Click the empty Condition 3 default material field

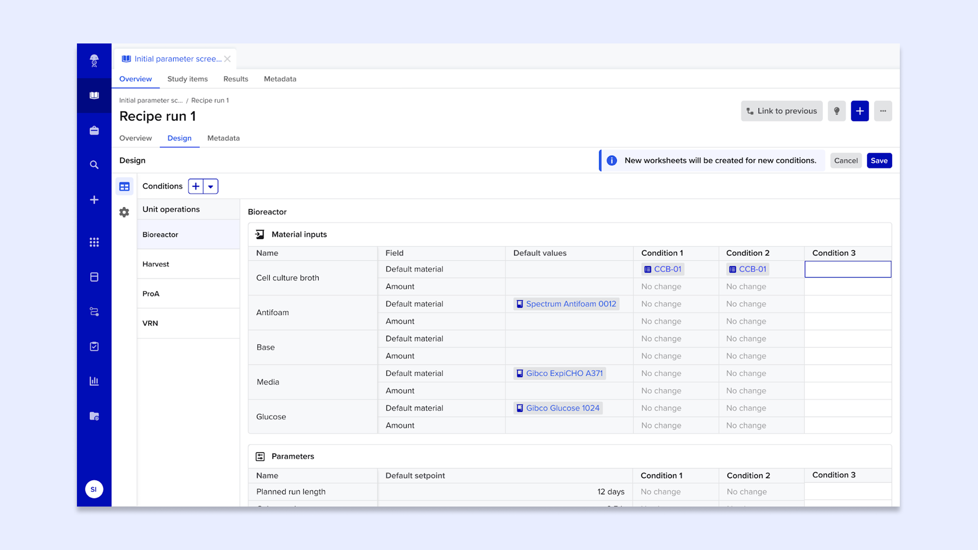coord(848,269)
